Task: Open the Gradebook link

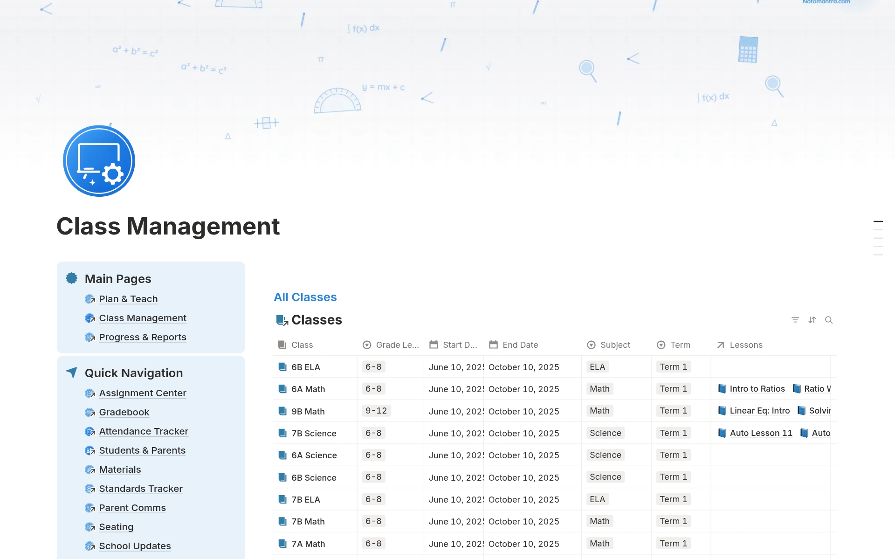Action: (124, 412)
